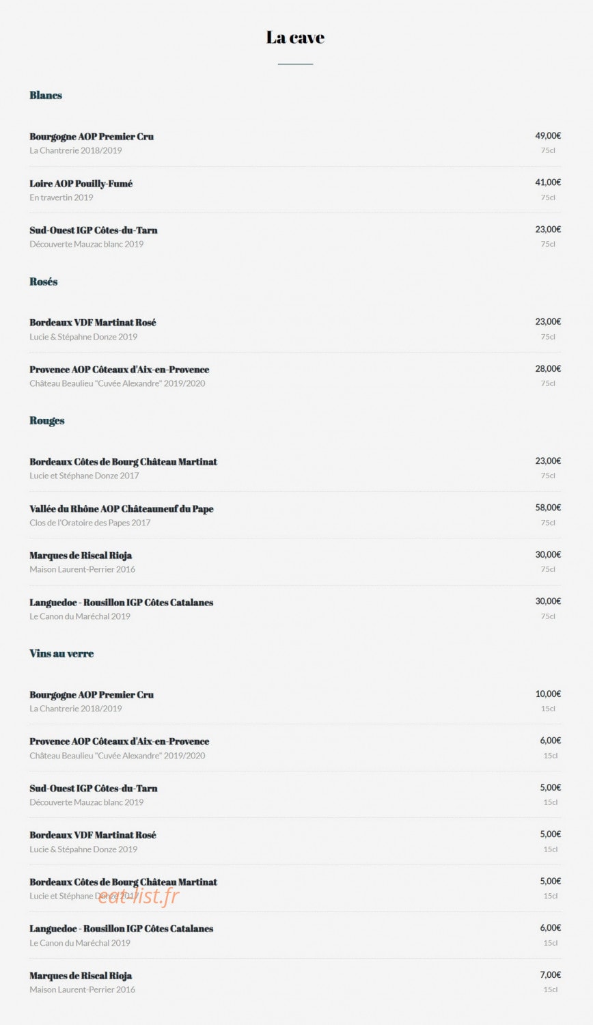This screenshot has width=593, height=1025.
Task: Click Vallée du Rhône Châteauneuf du Pape
Action: pos(122,509)
